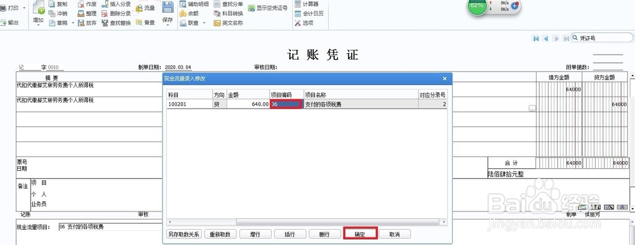Expand the 联查 dropdown arrow
The image size is (635, 245).
pyautogui.click(x=204, y=23)
